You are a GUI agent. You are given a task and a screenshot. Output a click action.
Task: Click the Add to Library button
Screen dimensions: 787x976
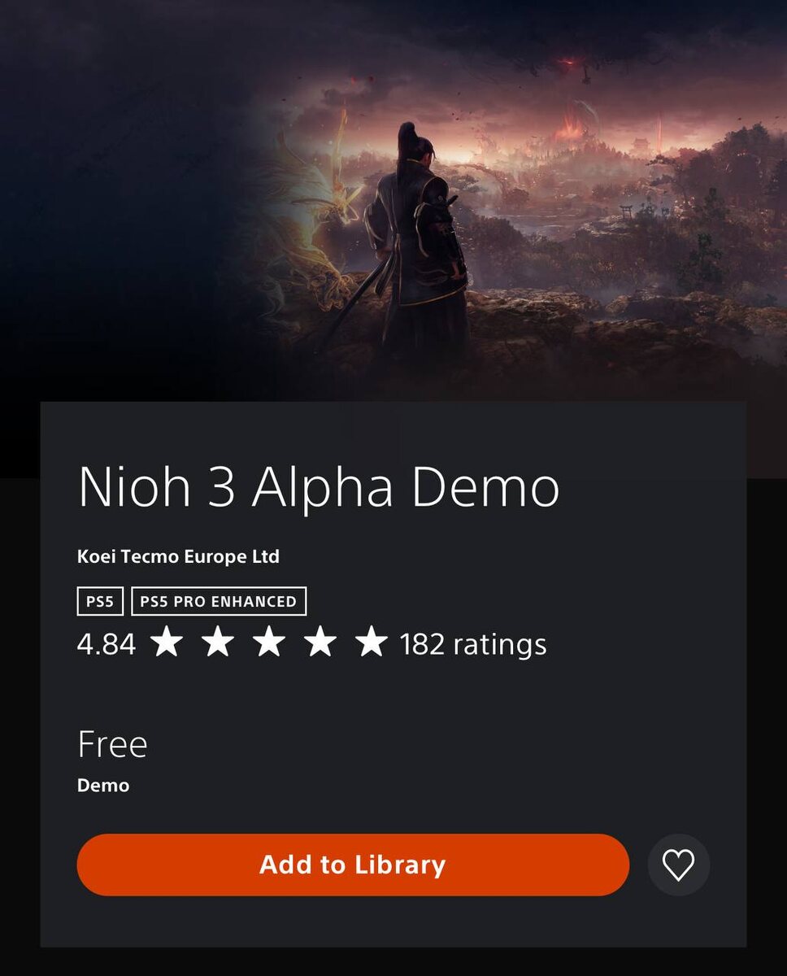tap(353, 865)
